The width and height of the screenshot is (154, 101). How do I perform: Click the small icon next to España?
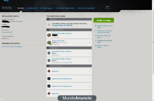8,38
